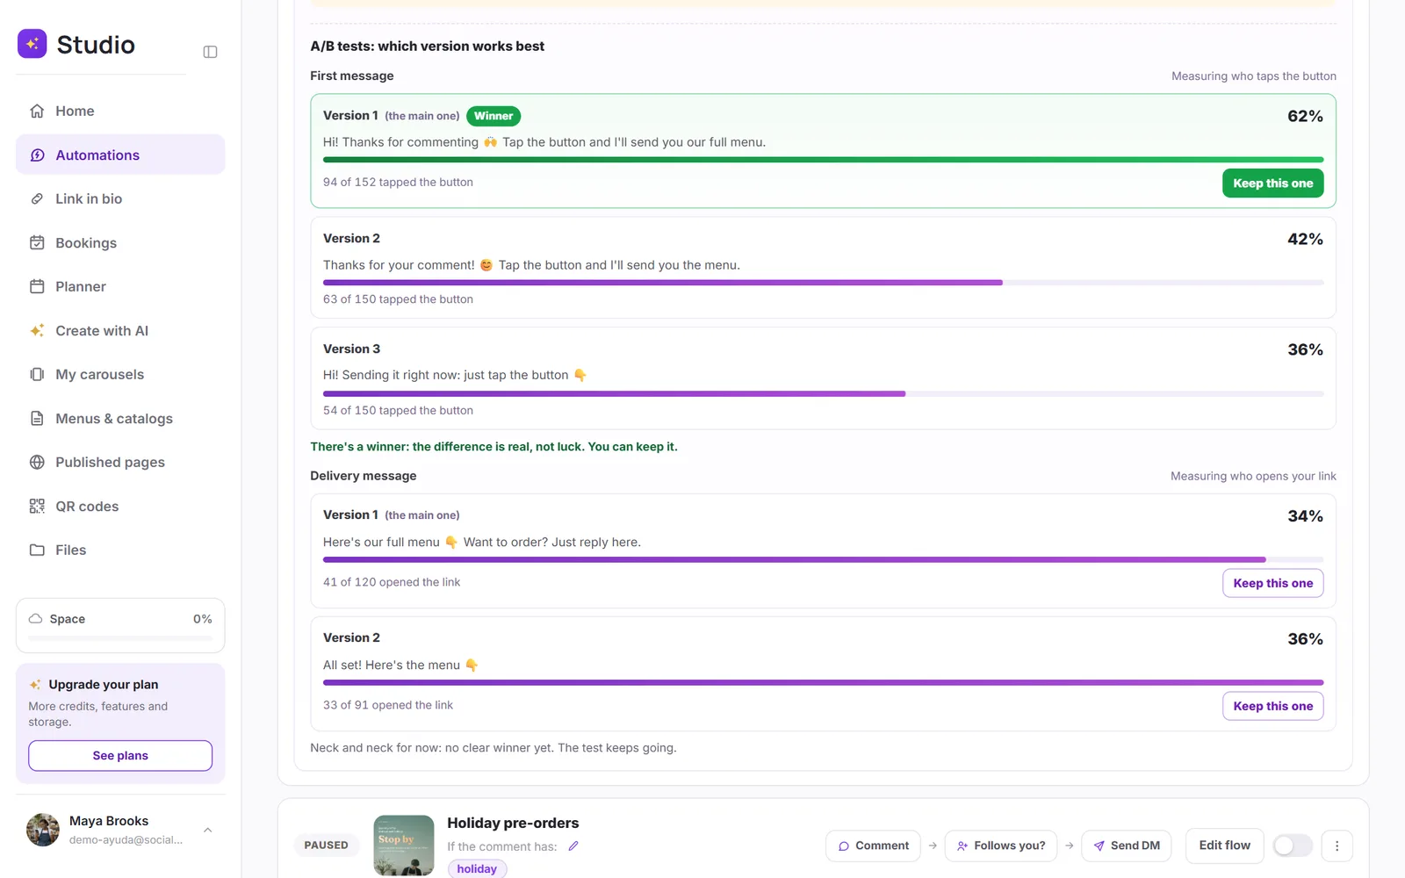Click the Create with AI sparkle icon
The image size is (1405, 878).
pyautogui.click(x=37, y=330)
